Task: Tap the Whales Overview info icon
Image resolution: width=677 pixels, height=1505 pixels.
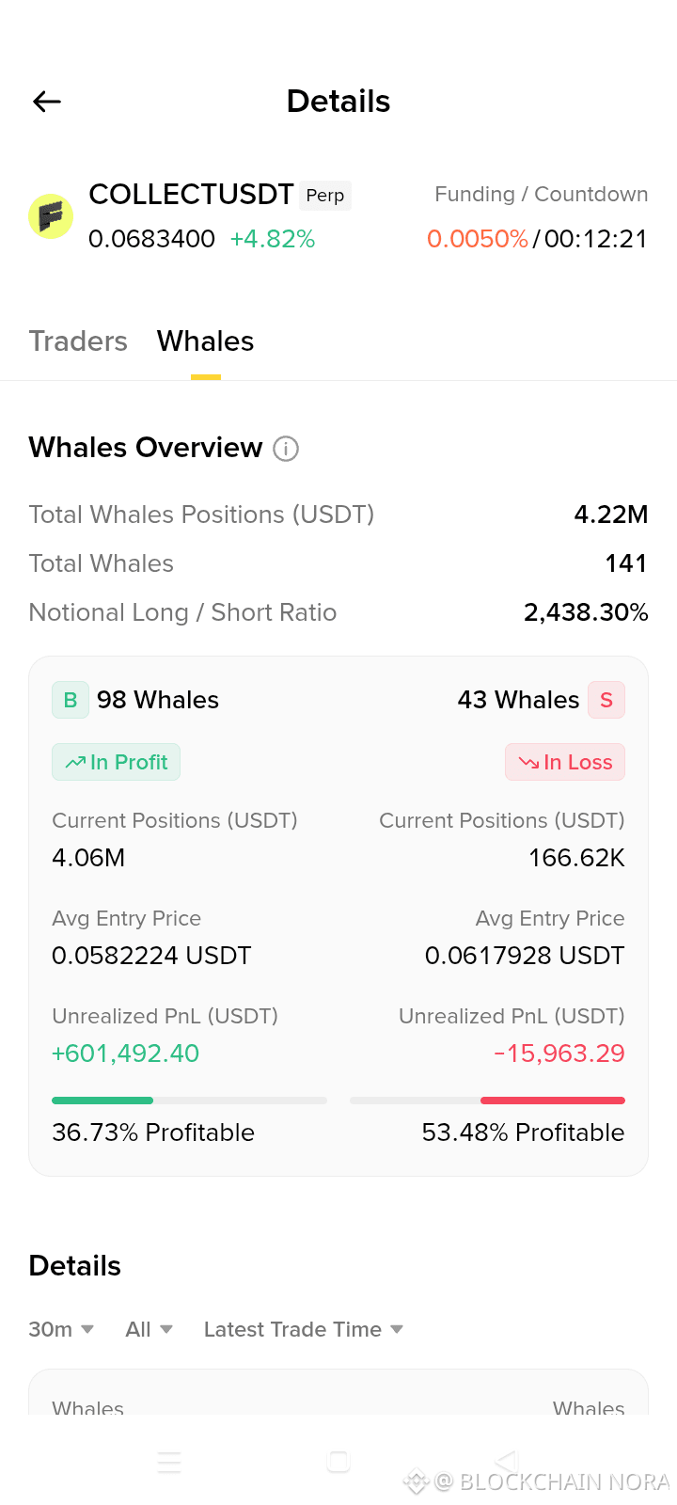Action: click(x=286, y=449)
